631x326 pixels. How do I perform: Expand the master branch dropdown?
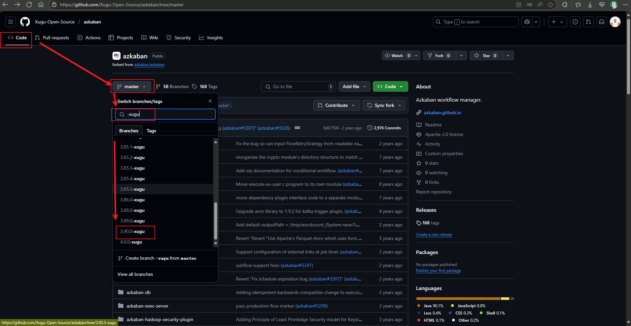point(132,86)
